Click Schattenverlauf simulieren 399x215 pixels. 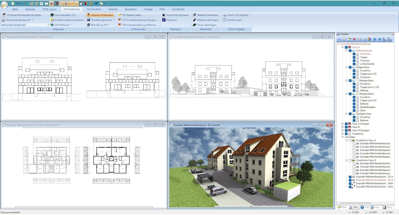point(68,20)
